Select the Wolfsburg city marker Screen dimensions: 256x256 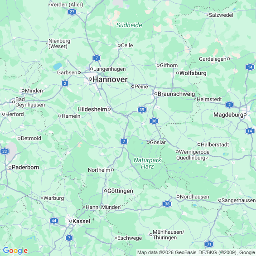(x=178, y=73)
